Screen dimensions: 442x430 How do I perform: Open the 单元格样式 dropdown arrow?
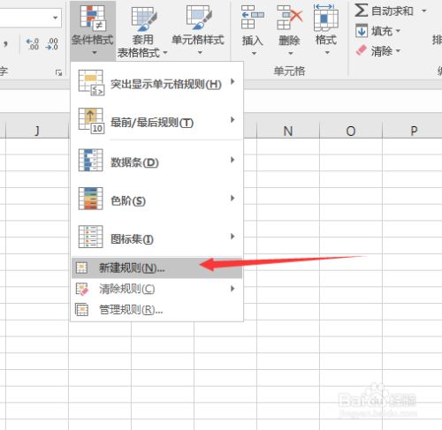200,53
